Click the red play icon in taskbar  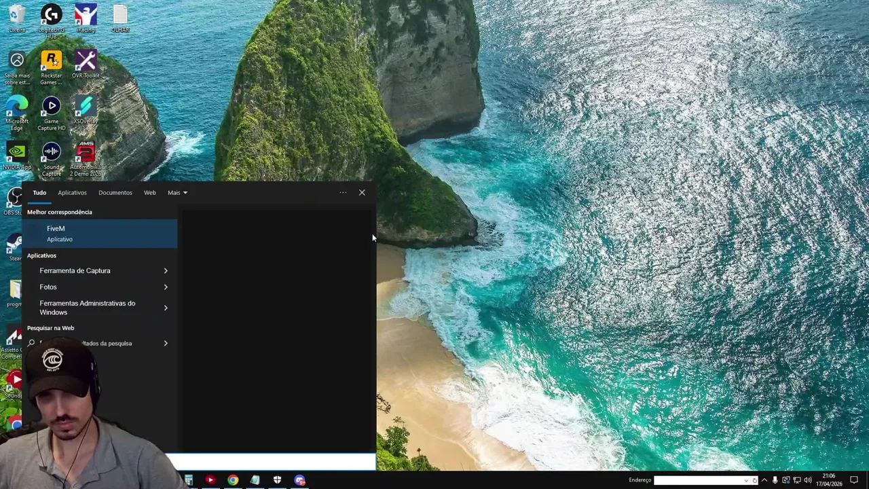coord(210,480)
